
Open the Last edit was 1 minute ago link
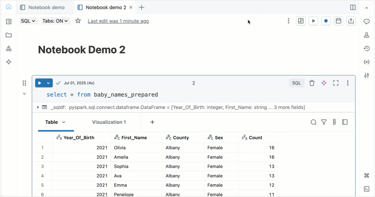pyautogui.click(x=118, y=21)
